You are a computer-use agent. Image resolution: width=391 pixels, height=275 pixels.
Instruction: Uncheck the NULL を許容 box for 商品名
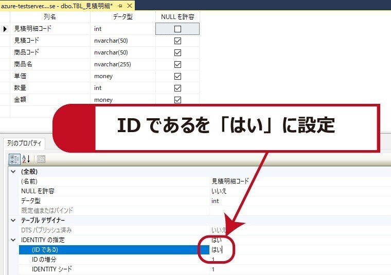click(x=177, y=65)
